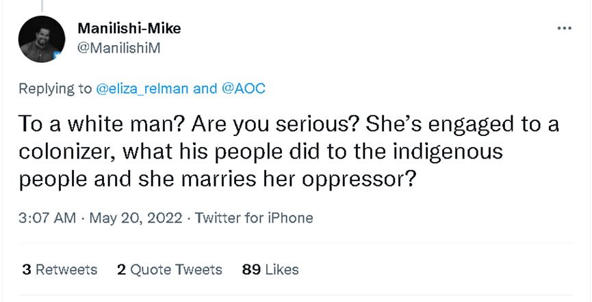Open the Twitter for iPhone source link

click(254, 219)
